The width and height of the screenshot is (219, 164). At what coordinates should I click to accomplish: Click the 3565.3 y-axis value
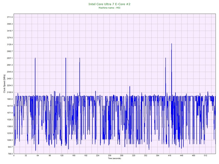(x=10, y=24)
